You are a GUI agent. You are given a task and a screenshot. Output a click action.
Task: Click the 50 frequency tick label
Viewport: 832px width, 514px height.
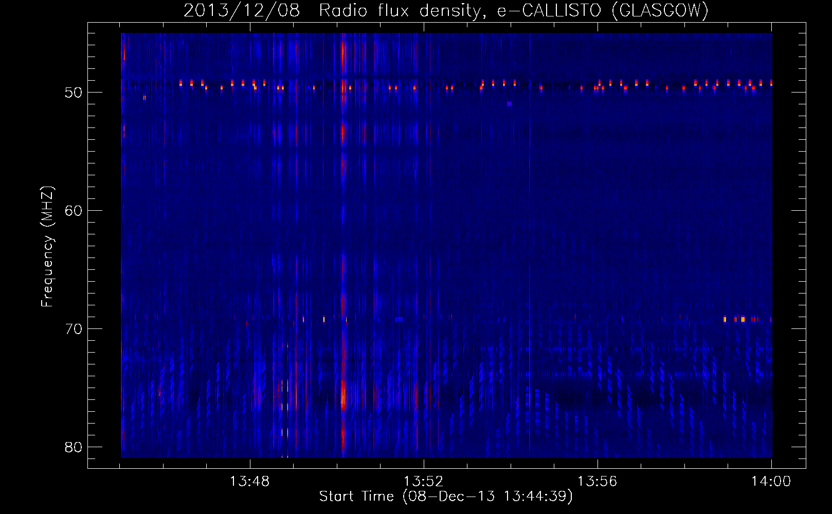coord(74,93)
